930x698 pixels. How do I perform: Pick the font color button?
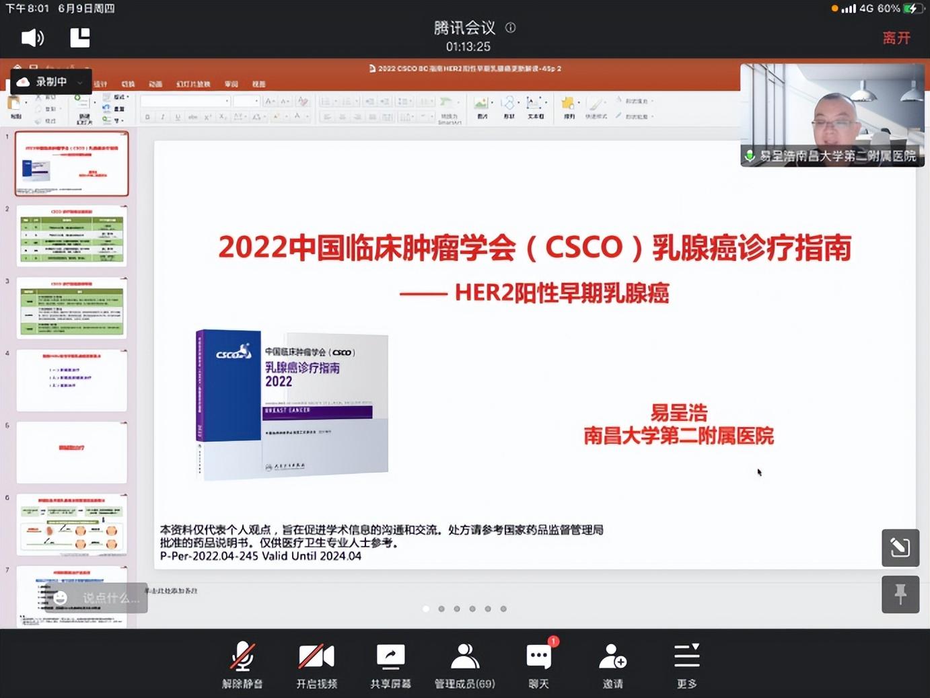(x=298, y=117)
